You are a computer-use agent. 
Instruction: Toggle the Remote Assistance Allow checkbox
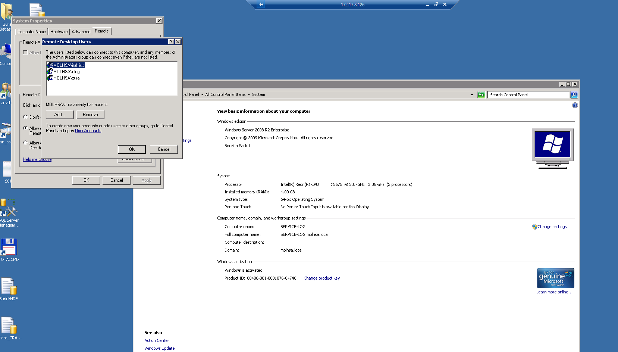tap(25, 53)
